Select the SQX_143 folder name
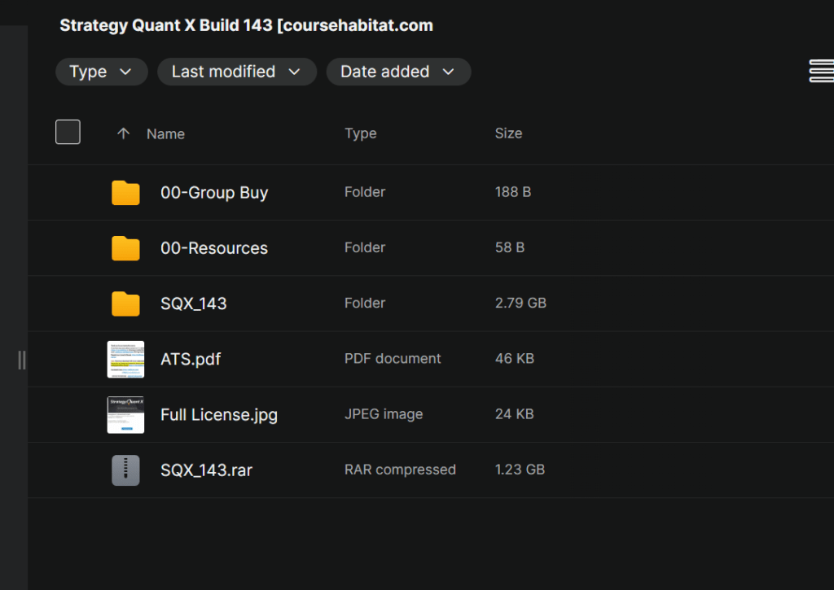The width and height of the screenshot is (834, 590). click(x=194, y=304)
